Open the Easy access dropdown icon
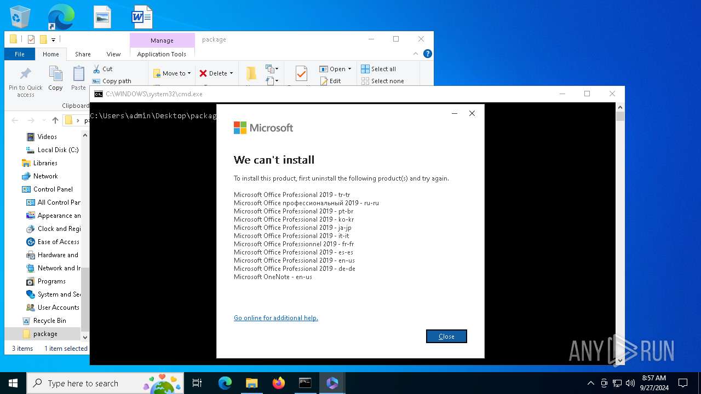Screen dimensions: 701x394 pyautogui.click(x=272, y=81)
